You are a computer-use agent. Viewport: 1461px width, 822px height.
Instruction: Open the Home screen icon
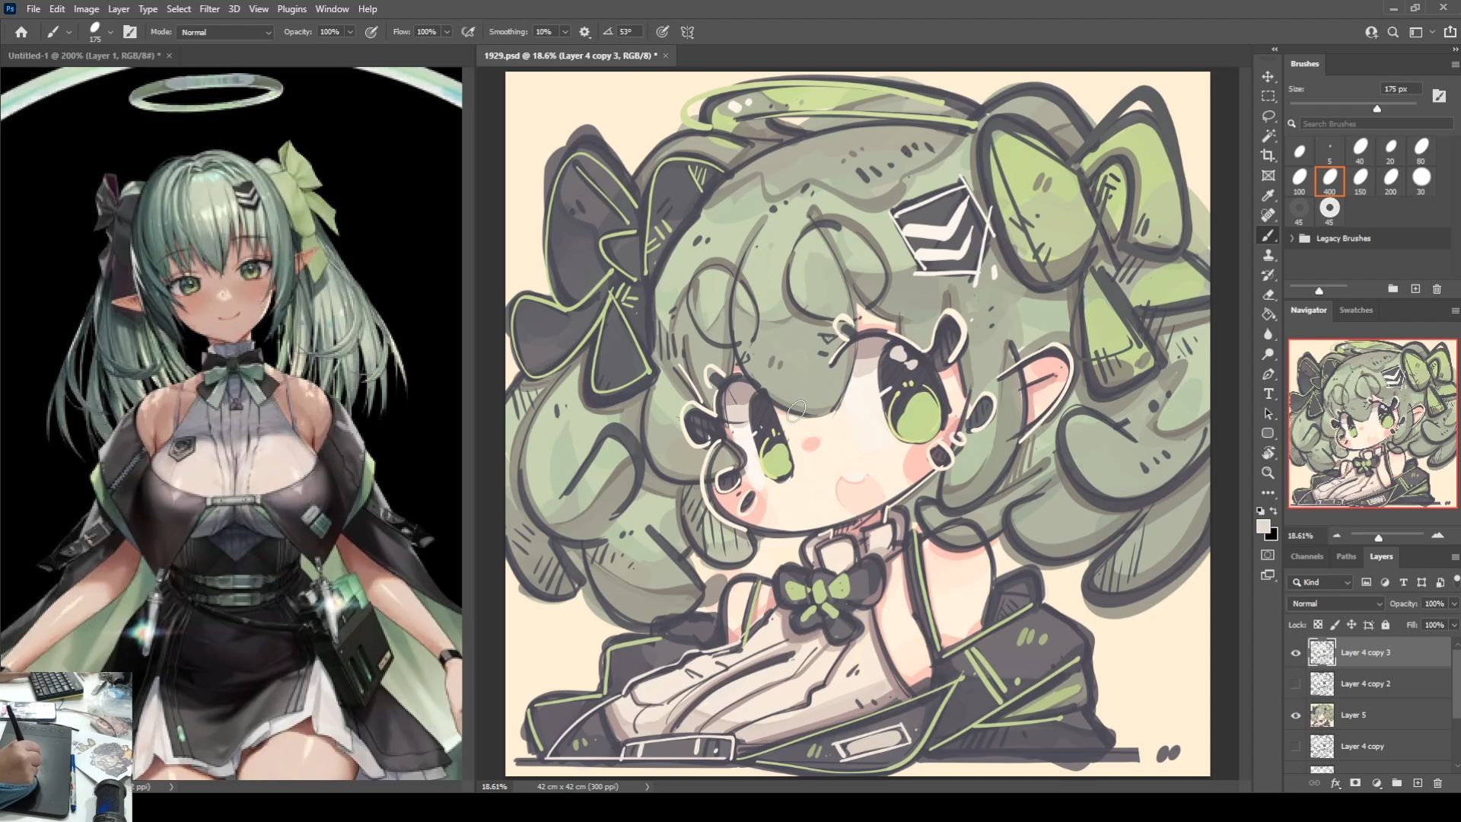point(21,32)
